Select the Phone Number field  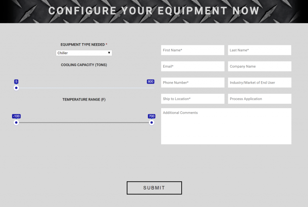[192, 82]
